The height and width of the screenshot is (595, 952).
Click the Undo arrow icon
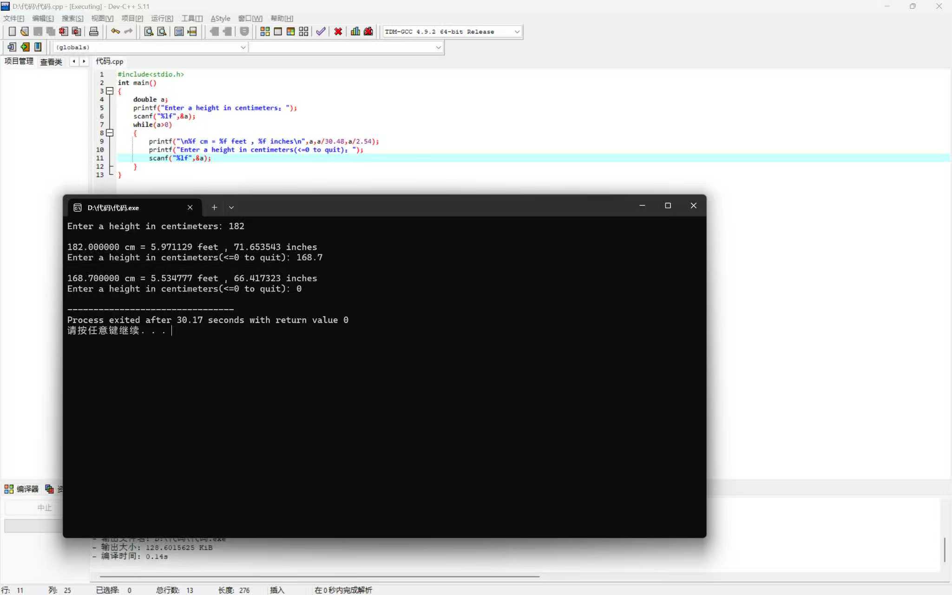click(x=115, y=31)
